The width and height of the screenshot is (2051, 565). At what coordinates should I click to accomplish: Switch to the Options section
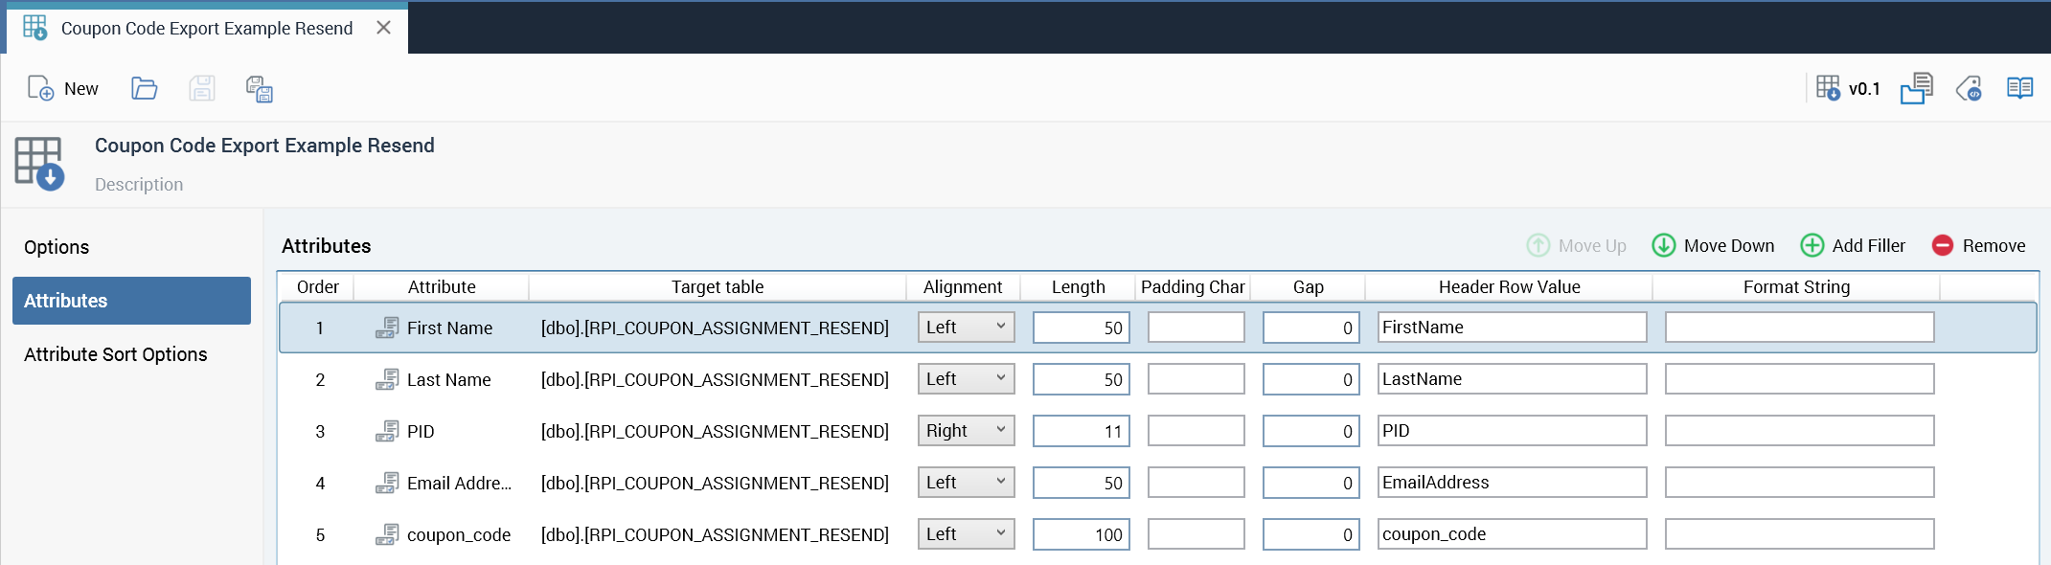[x=57, y=247]
